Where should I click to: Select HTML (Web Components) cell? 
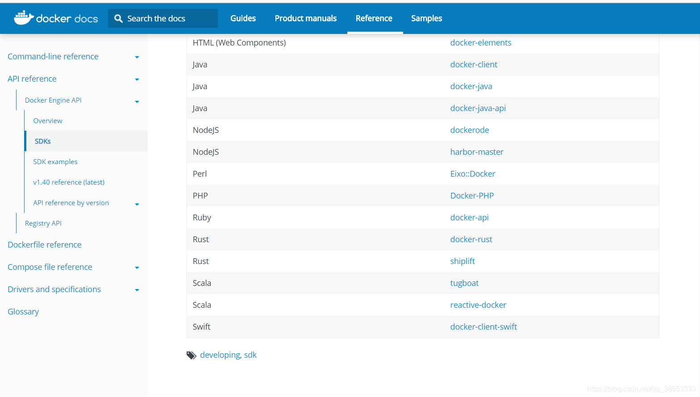coord(239,43)
